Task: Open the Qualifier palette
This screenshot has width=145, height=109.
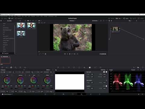Action: (69, 67)
